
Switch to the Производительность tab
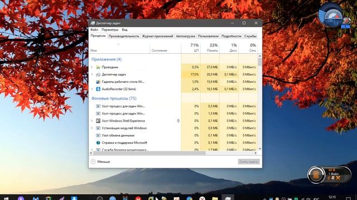(x=124, y=36)
